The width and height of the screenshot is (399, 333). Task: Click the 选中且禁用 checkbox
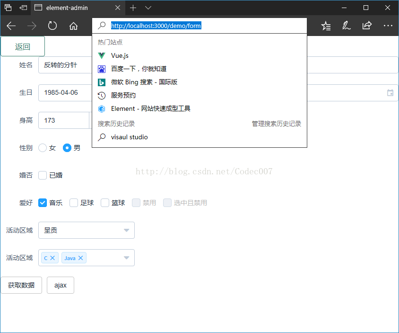click(x=167, y=203)
